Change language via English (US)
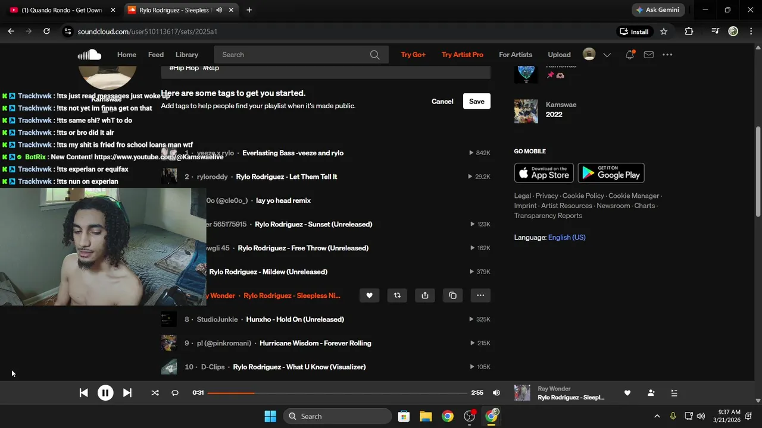 coord(567,237)
